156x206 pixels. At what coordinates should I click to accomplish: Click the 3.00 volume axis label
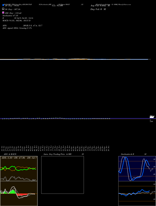click(x=151, y=121)
